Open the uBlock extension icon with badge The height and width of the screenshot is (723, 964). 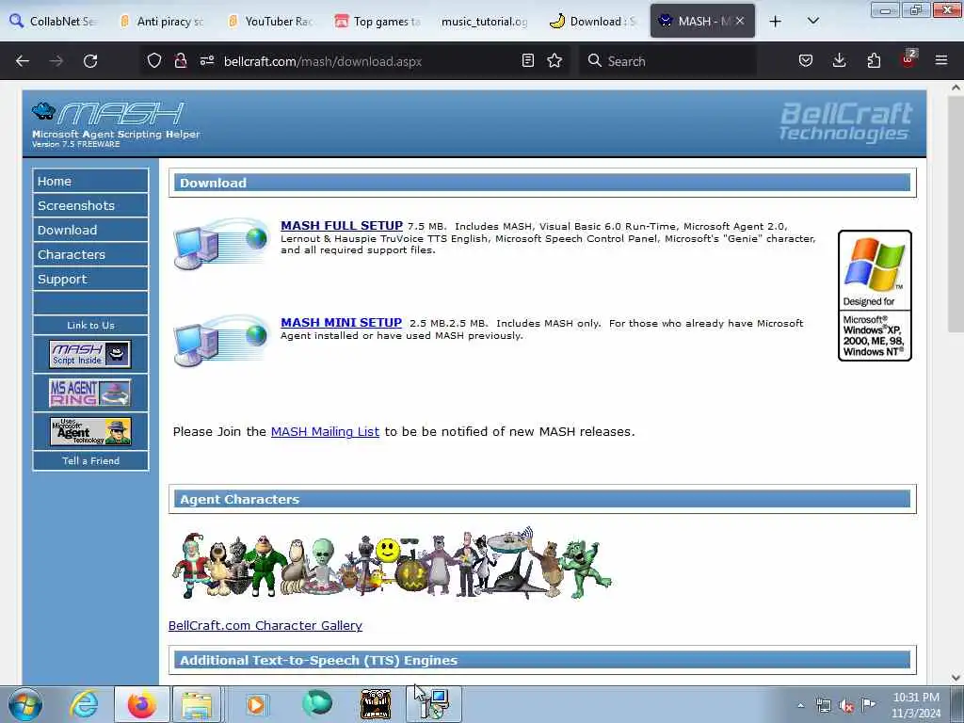[908, 59]
